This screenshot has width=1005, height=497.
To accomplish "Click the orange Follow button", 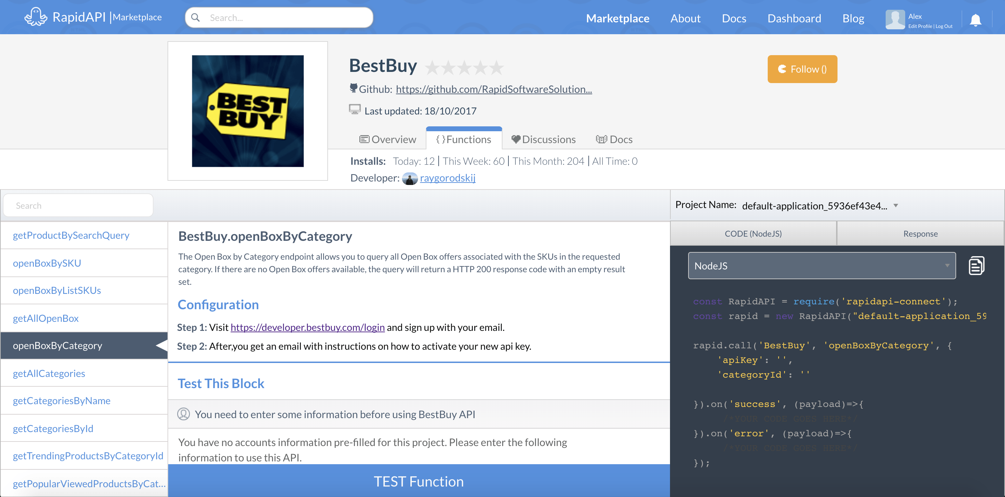I will point(802,69).
